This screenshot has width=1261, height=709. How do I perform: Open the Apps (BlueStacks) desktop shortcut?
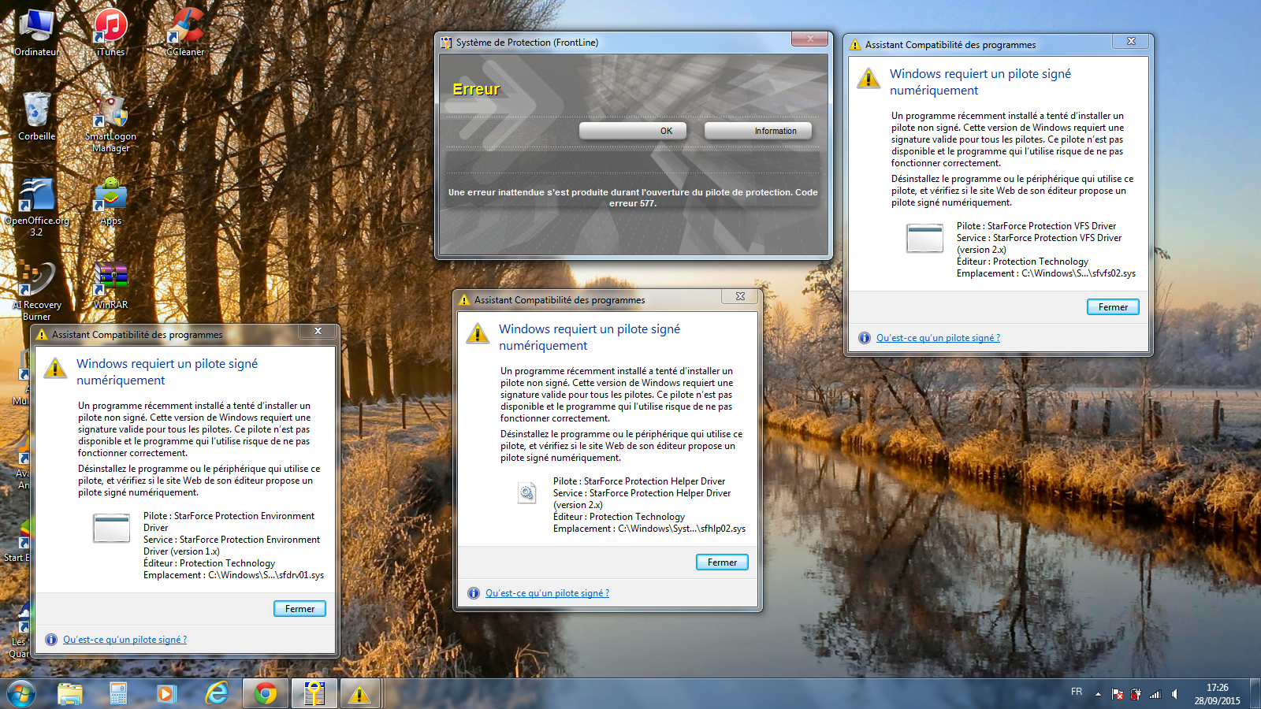110,202
